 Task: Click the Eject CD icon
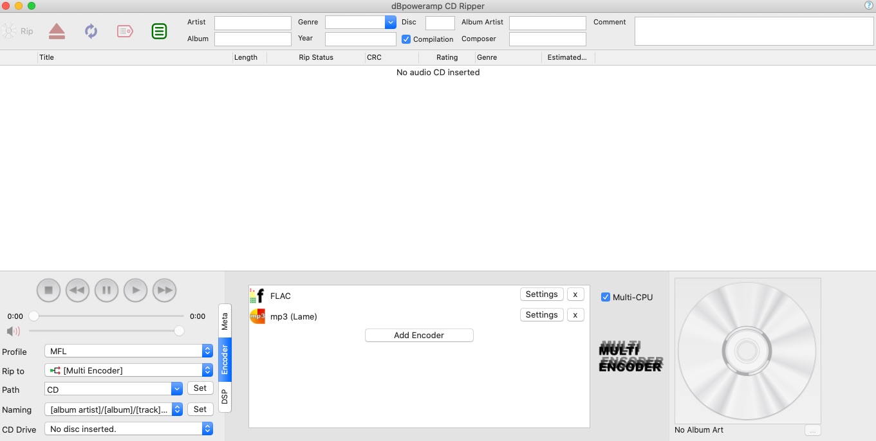click(57, 31)
